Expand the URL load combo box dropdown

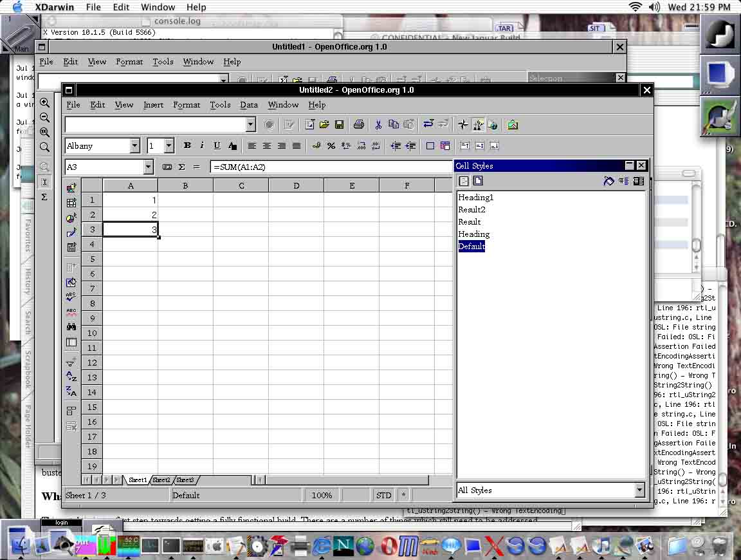coord(250,124)
